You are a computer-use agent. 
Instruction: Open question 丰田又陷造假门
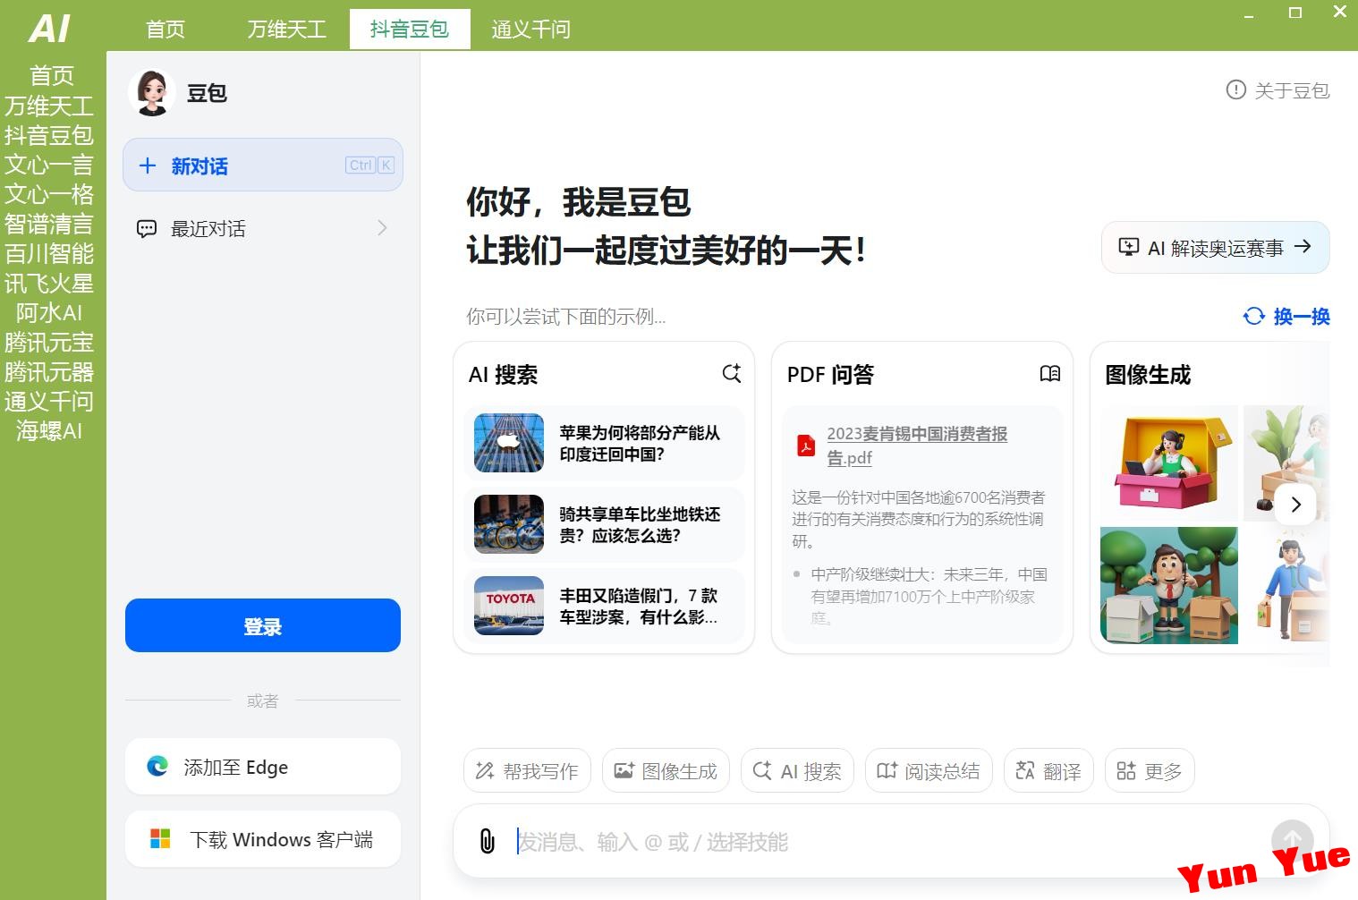(605, 606)
